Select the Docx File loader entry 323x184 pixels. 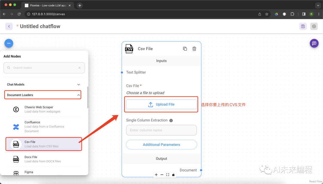[x=44, y=159]
